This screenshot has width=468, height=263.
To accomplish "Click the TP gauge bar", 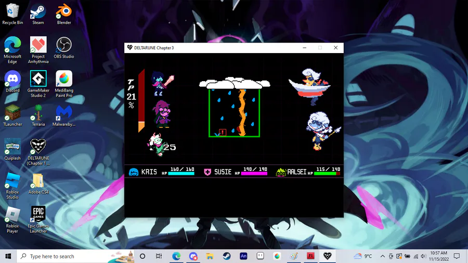I will point(141,100).
